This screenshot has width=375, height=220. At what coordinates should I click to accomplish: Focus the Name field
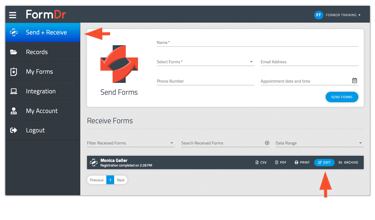[x=257, y=43]
